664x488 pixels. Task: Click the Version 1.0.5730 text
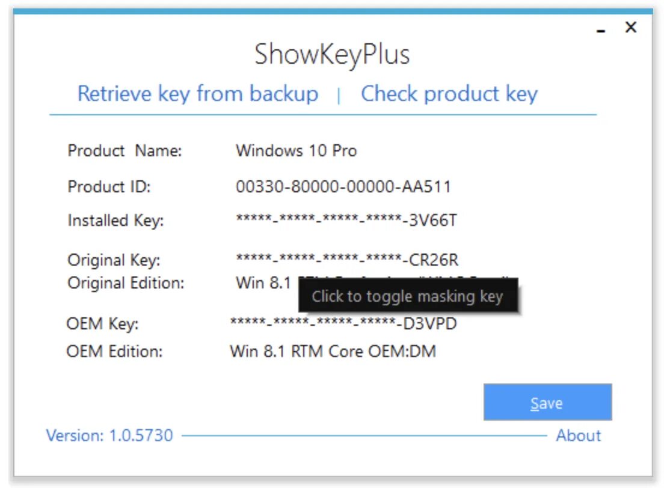click(109, 435)
